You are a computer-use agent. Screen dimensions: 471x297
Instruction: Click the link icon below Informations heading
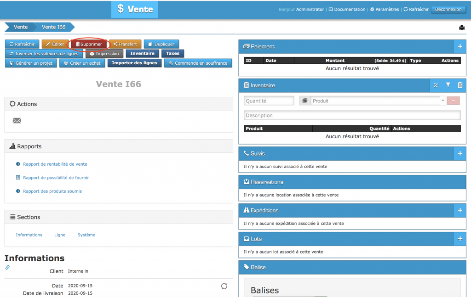(7, 268)
